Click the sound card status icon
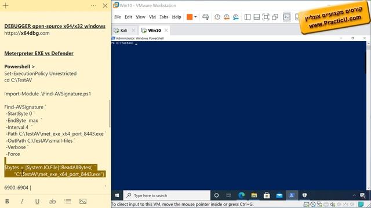The height and width of the screenshot is (208, 371). [332, 204]
